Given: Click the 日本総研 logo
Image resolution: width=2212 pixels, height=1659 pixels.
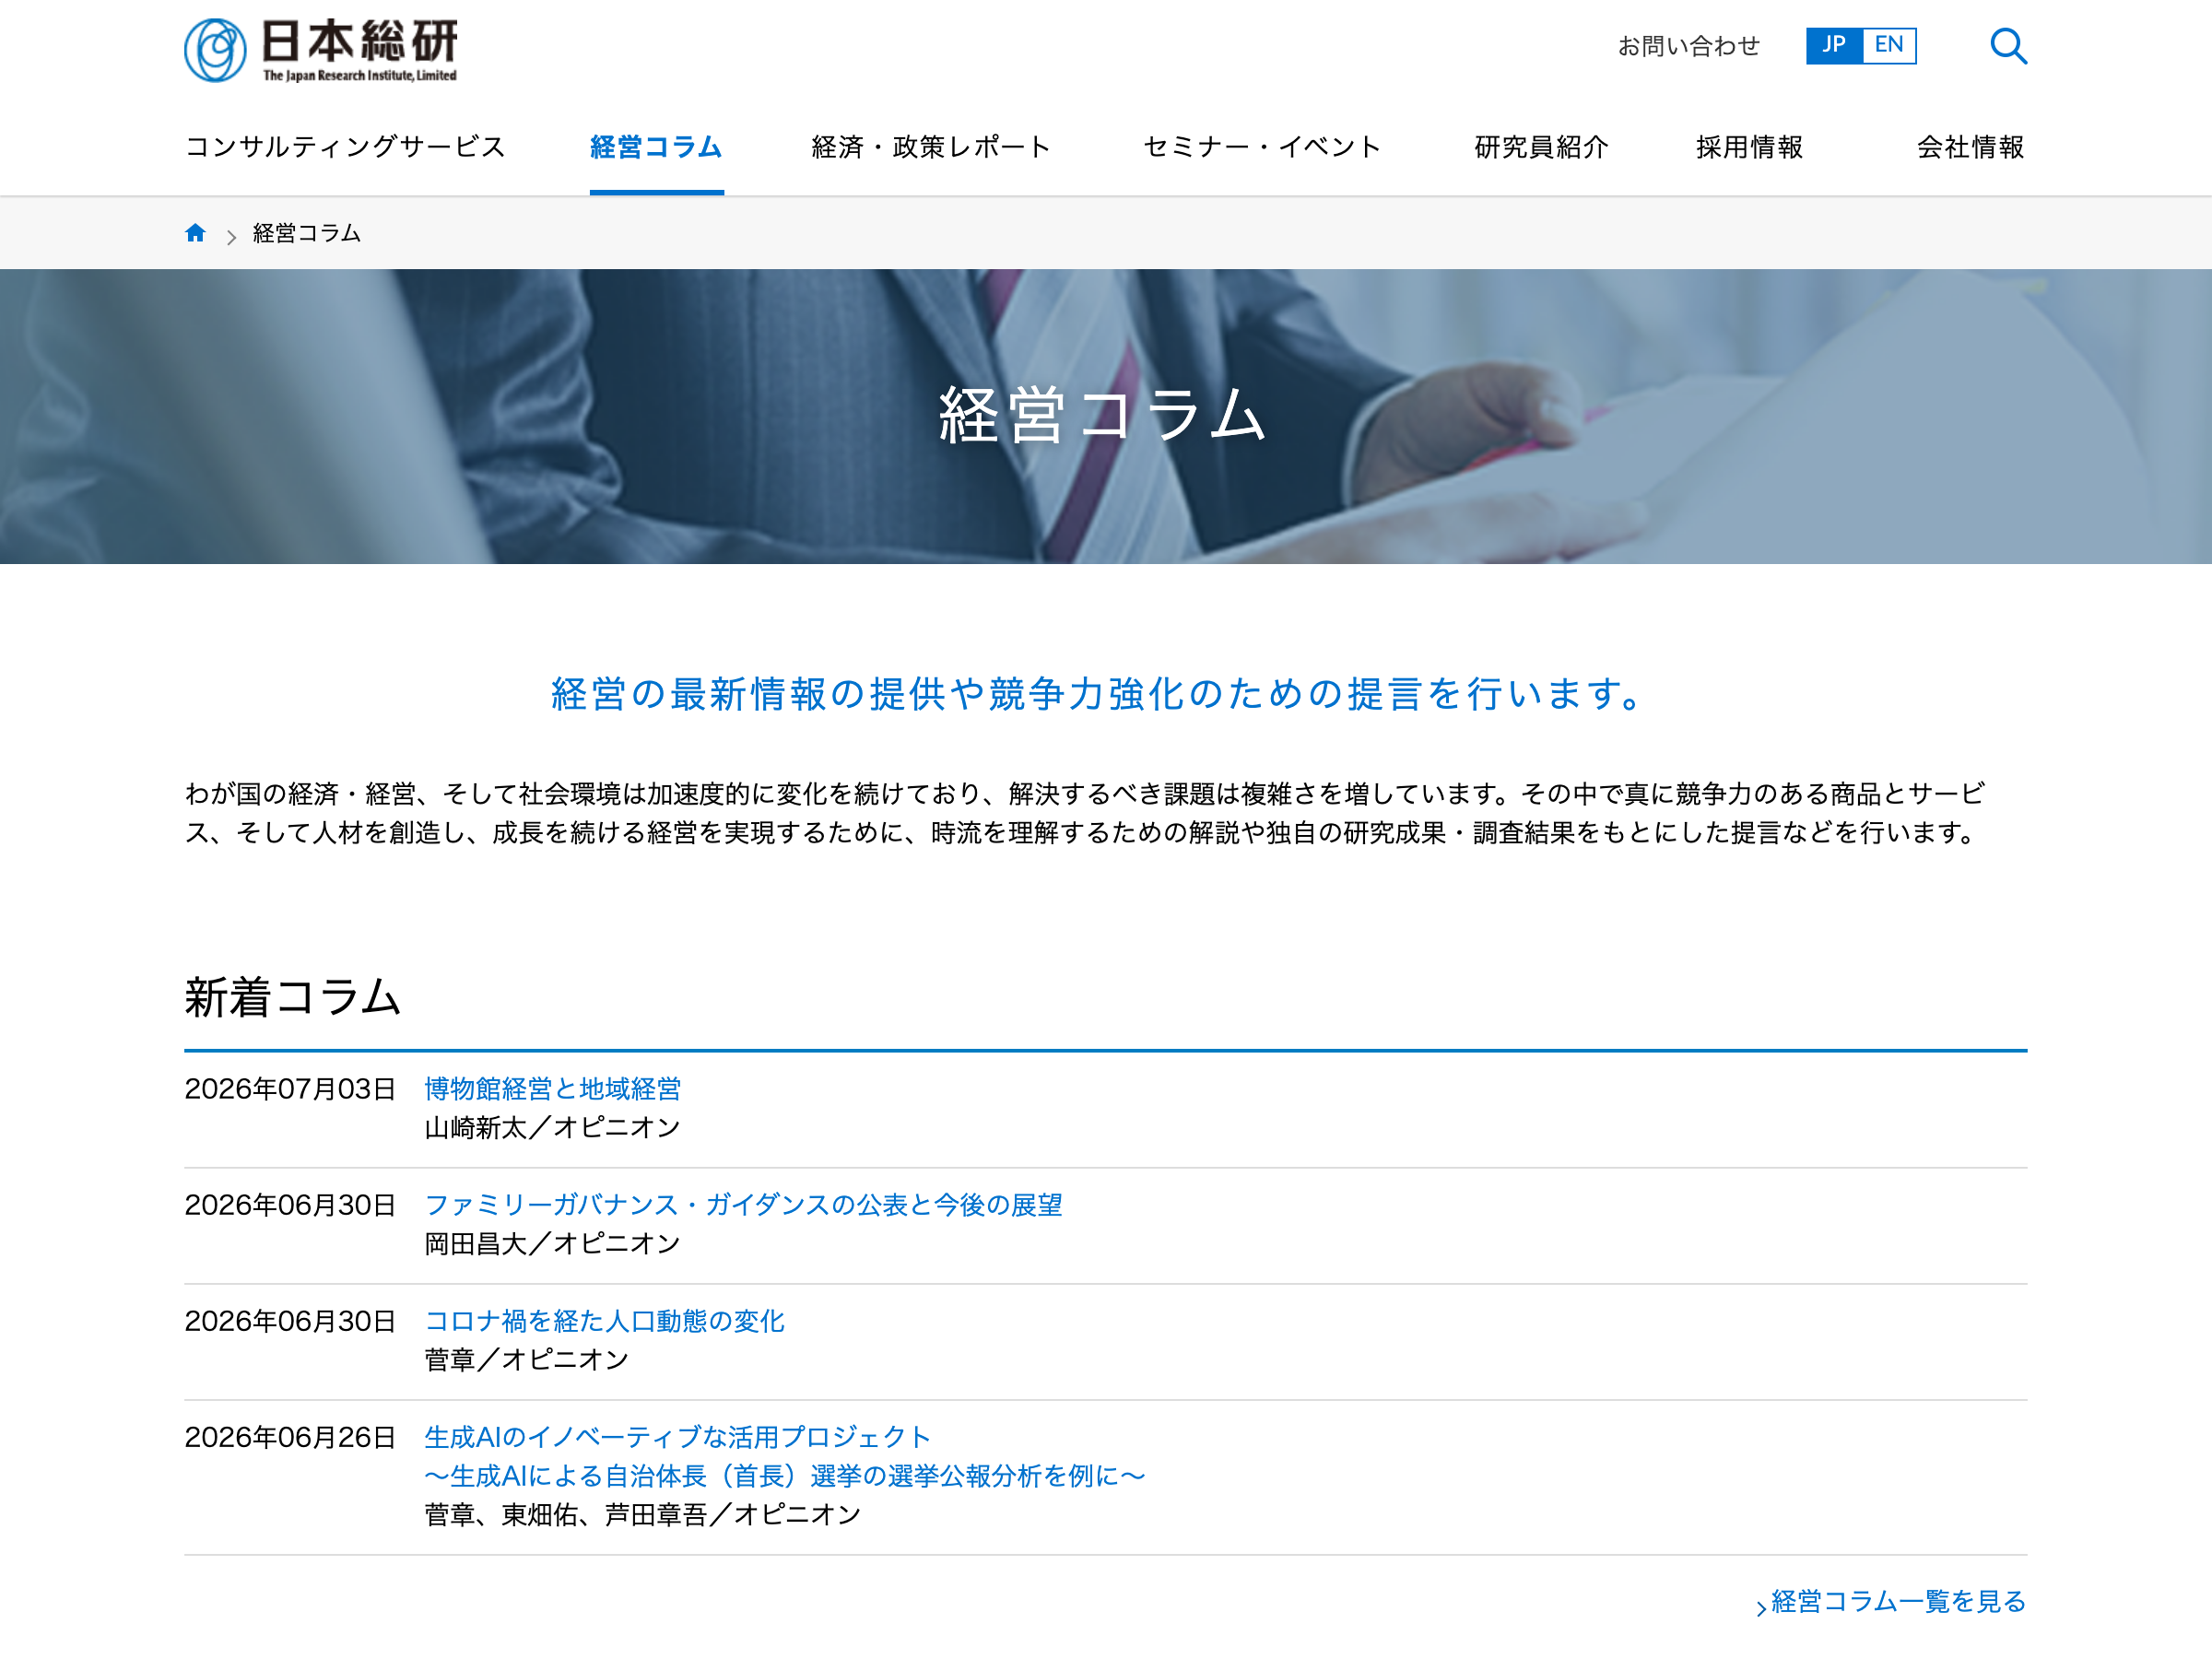Looking at the screenshot, I should [x=321, y=50].
